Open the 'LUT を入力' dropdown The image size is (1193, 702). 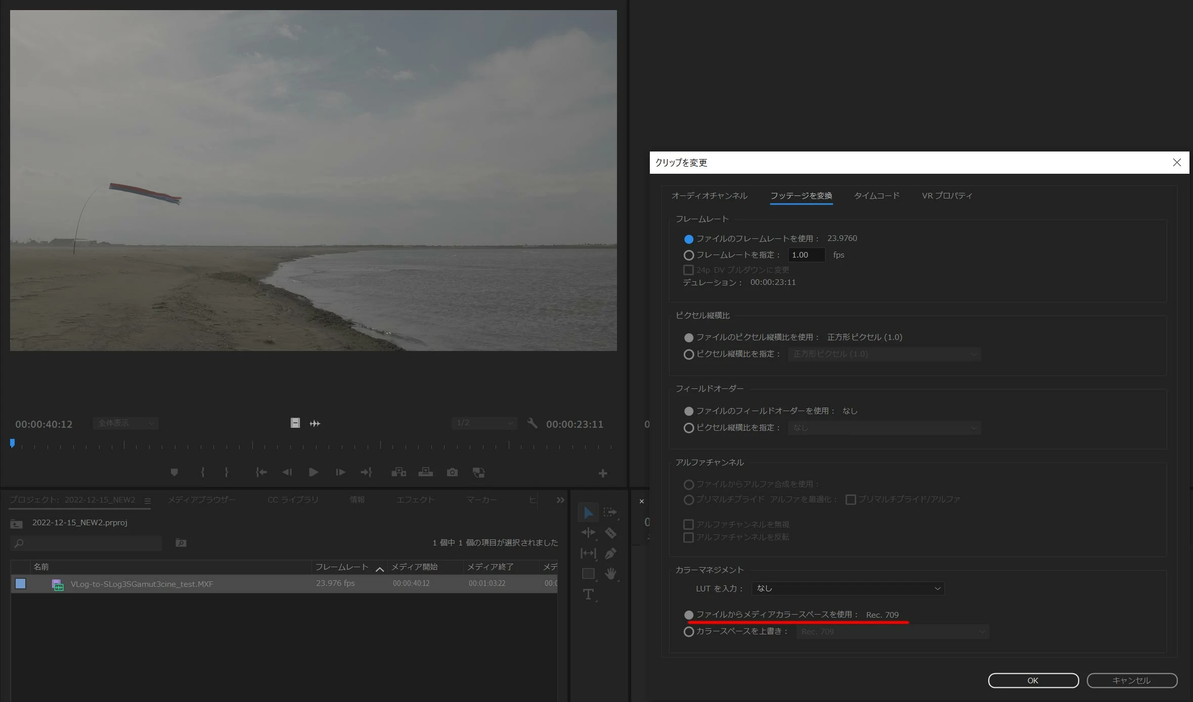848,588
